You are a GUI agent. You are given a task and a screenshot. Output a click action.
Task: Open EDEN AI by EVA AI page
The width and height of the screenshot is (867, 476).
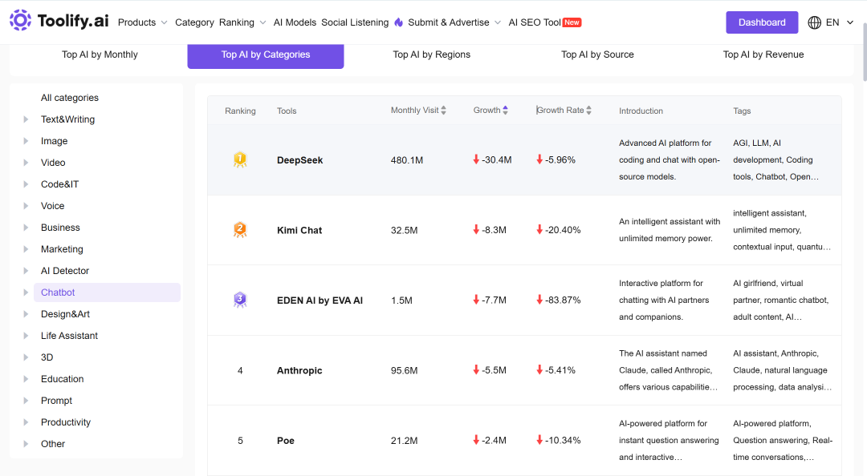pyautogui.click(x=320, y=301)
